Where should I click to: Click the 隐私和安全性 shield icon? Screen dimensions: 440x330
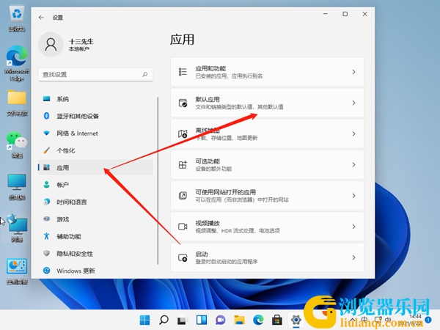tap(47, 254)
